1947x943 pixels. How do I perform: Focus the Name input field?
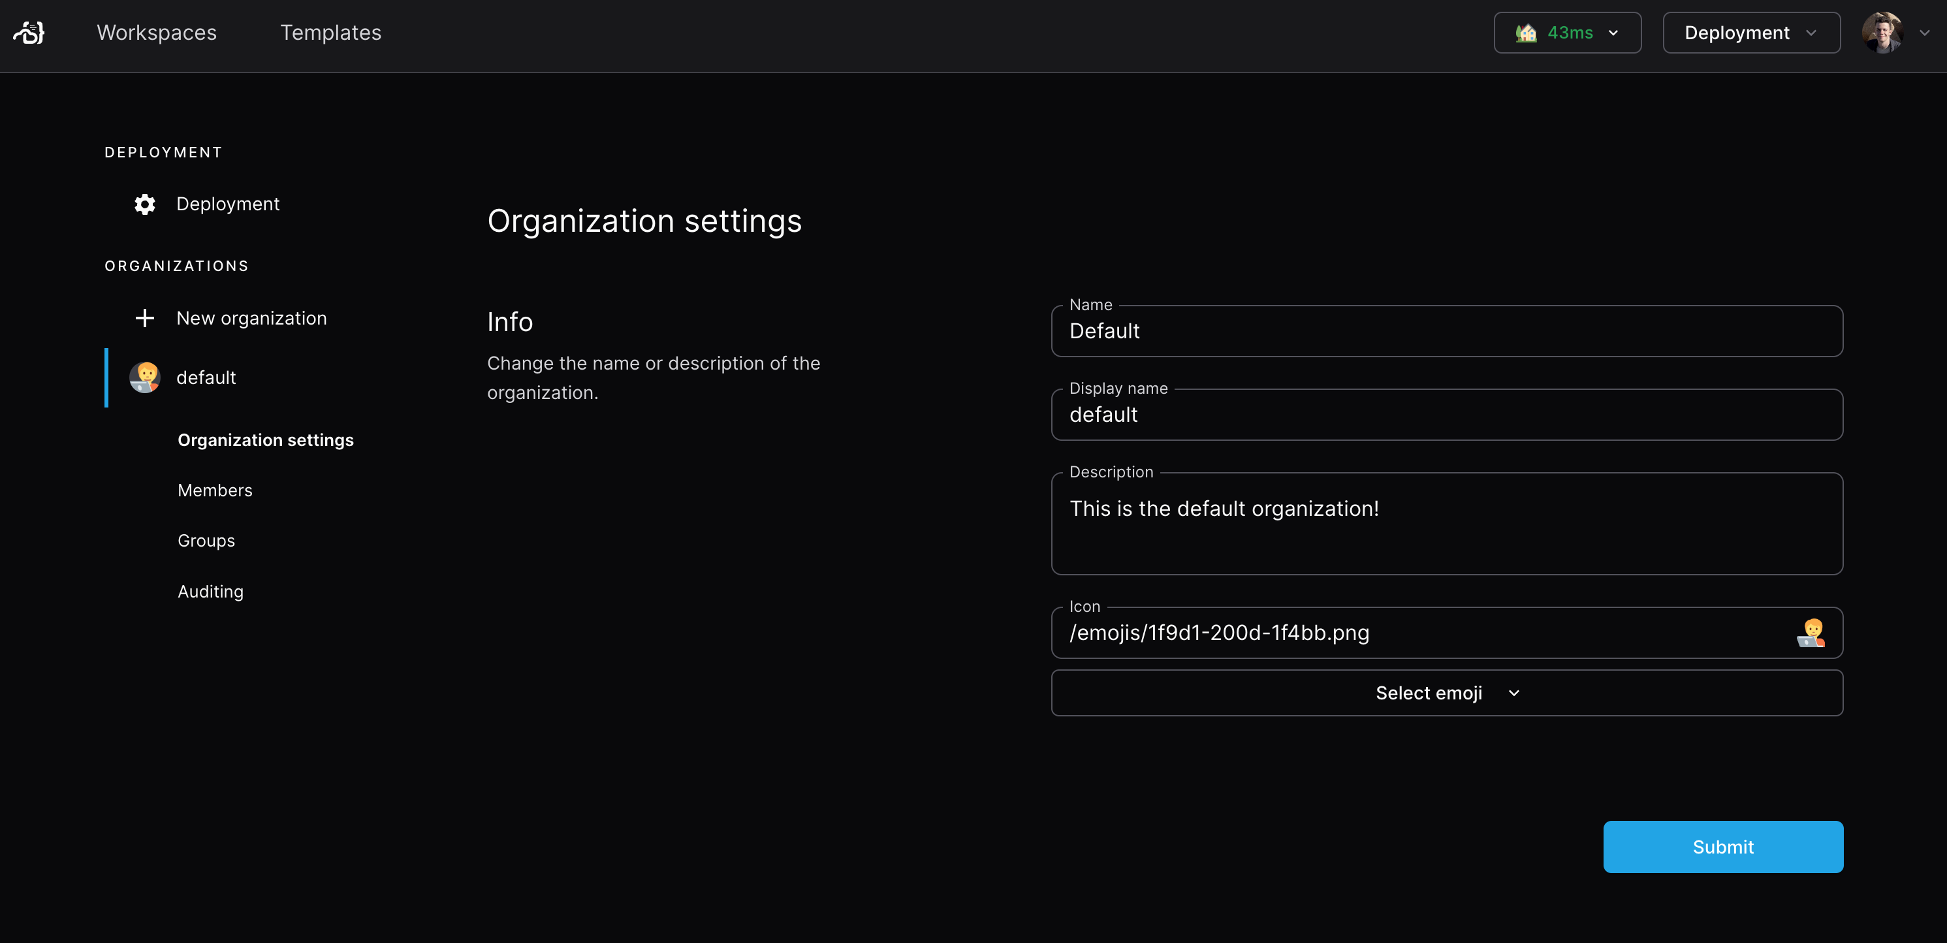[x=1446, y=331]
